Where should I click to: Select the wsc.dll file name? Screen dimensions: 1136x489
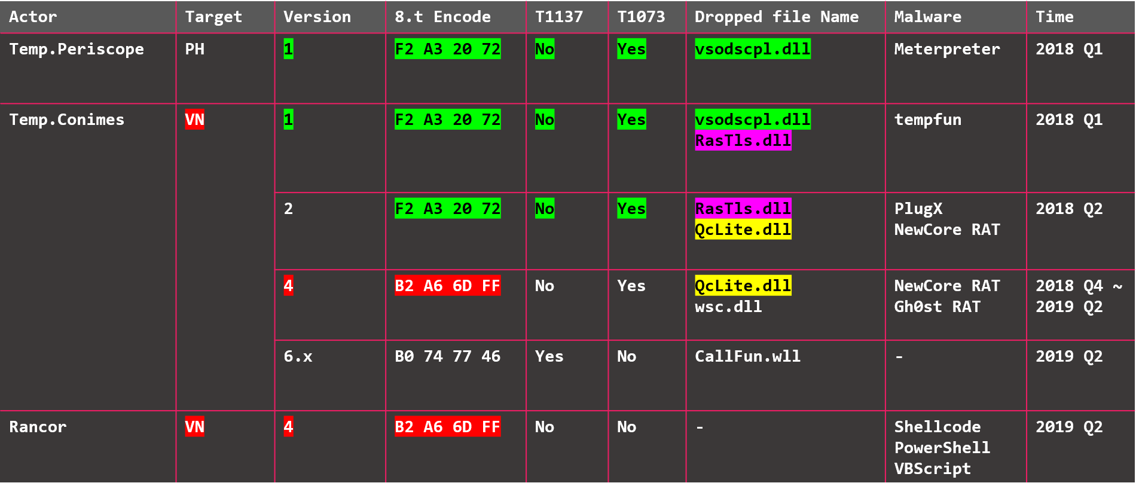pyautogui.click(x=728, y=307)
